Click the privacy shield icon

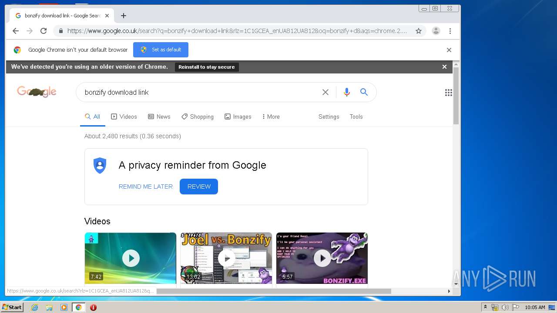[x=100, y=166]
